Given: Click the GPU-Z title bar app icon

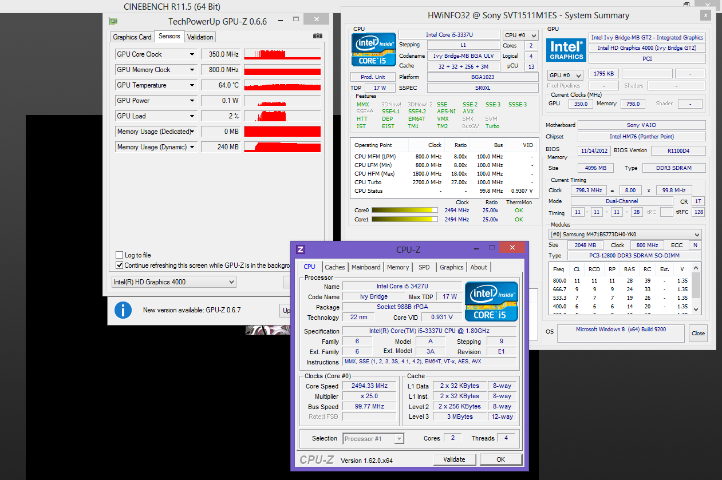Looking at the screenshot, I should click(113, 22).
